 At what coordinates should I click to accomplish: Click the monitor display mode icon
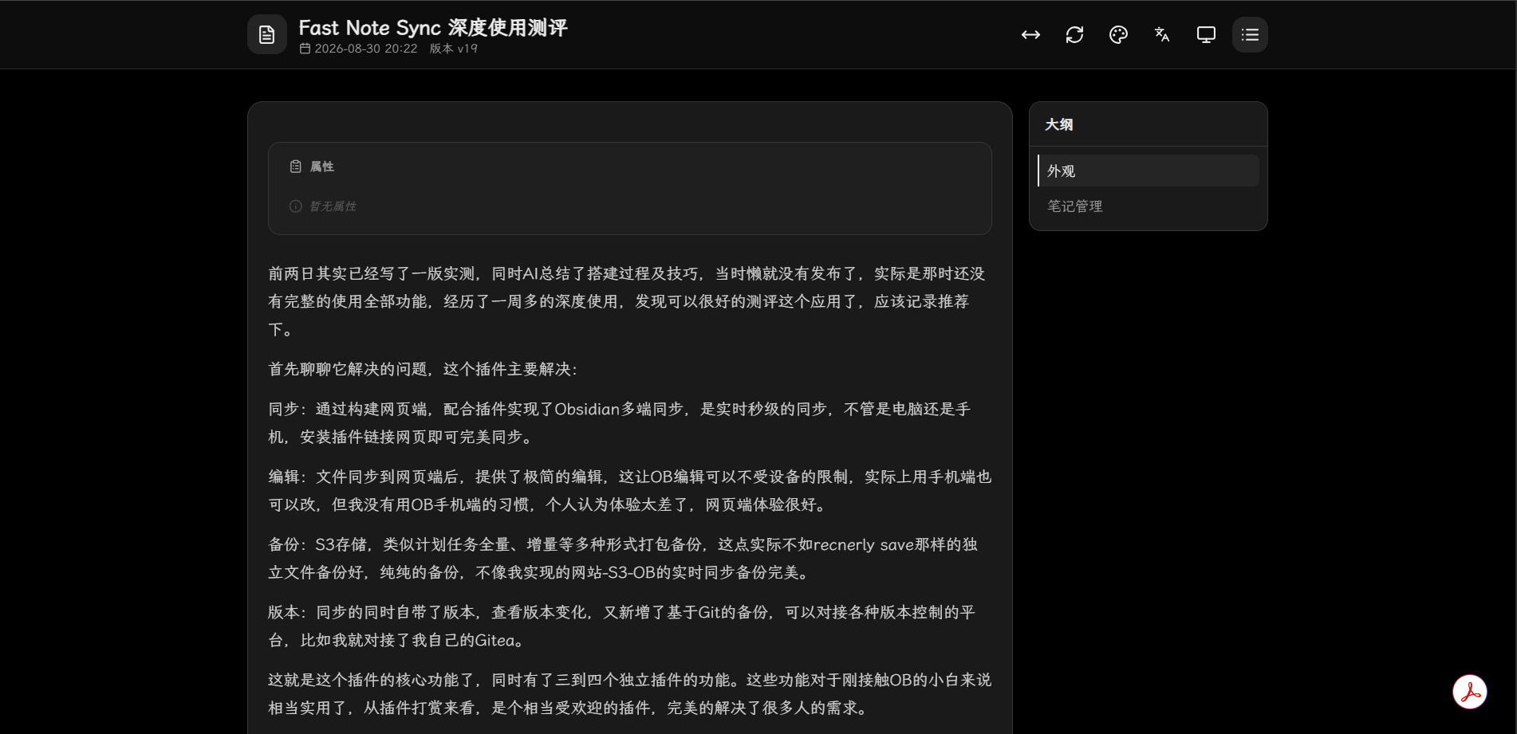[1206, 34]
